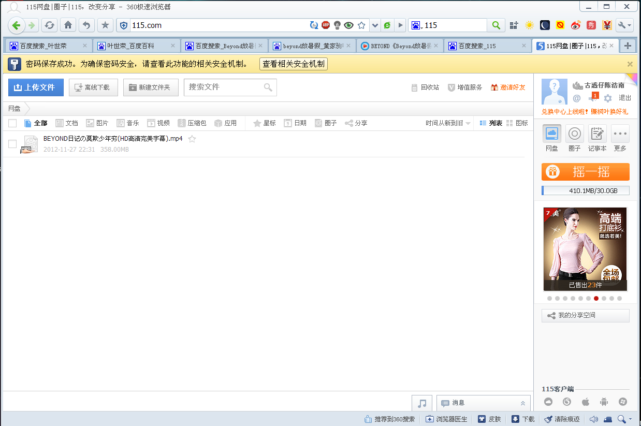This screenshot has width=641, height=426.
Task: Click 退出 to log out
Action: coord(625,98)
